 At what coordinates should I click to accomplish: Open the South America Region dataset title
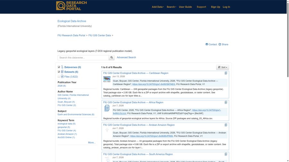pyautogui.click(x=138, y=154)
